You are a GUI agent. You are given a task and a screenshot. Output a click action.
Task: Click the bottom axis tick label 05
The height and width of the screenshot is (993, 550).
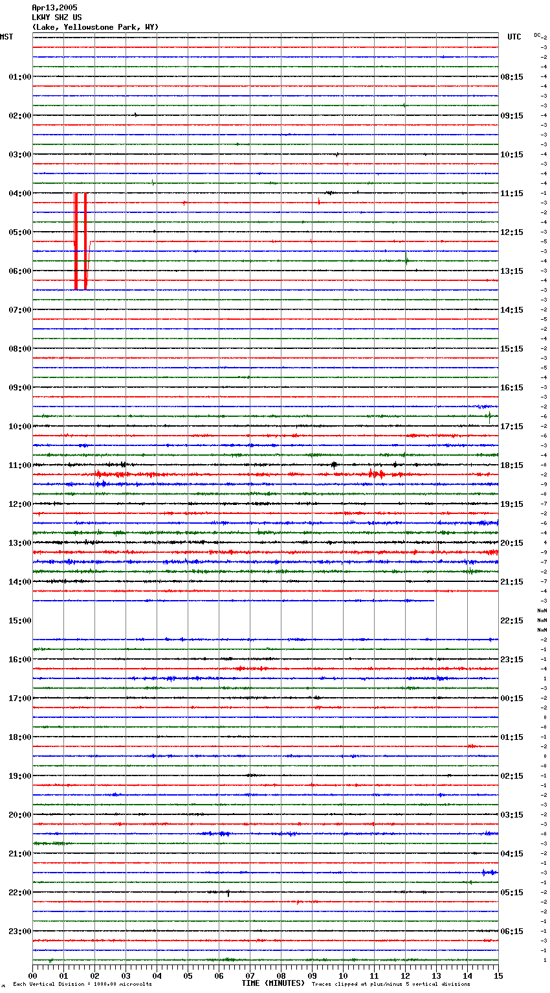pos(188,976)
